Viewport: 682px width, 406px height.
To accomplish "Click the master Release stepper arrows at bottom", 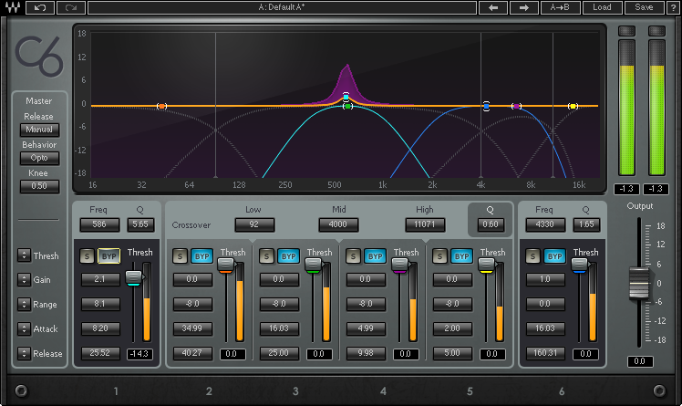I will (24, 353).
